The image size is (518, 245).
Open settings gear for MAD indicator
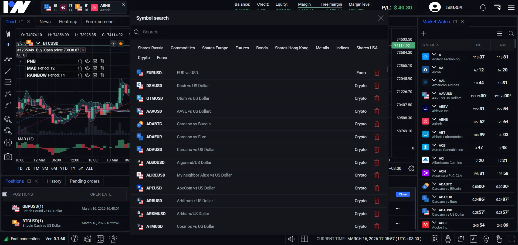(95, 68)
